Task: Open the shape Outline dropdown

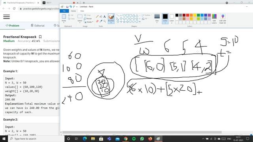Action: [x=147, y=15]
